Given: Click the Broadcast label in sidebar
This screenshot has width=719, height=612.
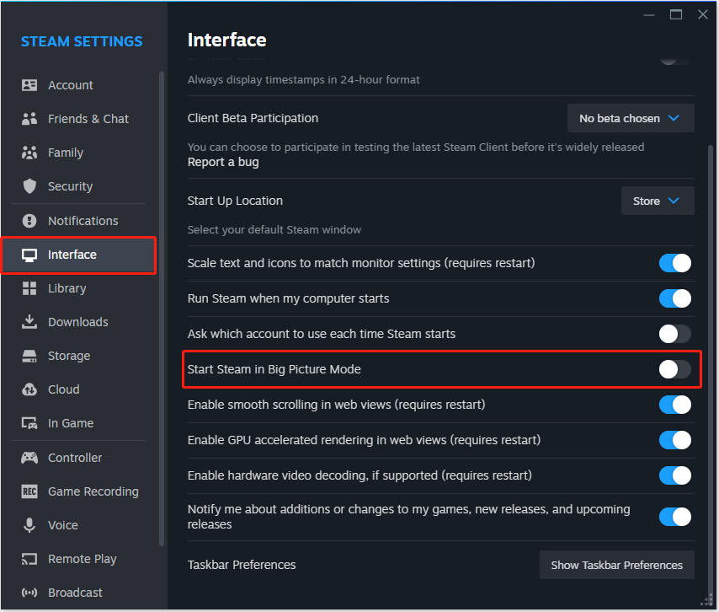Looking at the screenshot, I should (x=75, y=593).
